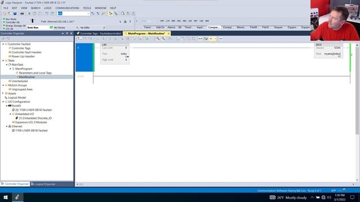Click the MOV instruction block on rung
This screenshot has width=360, height=202.
[328, 50]
